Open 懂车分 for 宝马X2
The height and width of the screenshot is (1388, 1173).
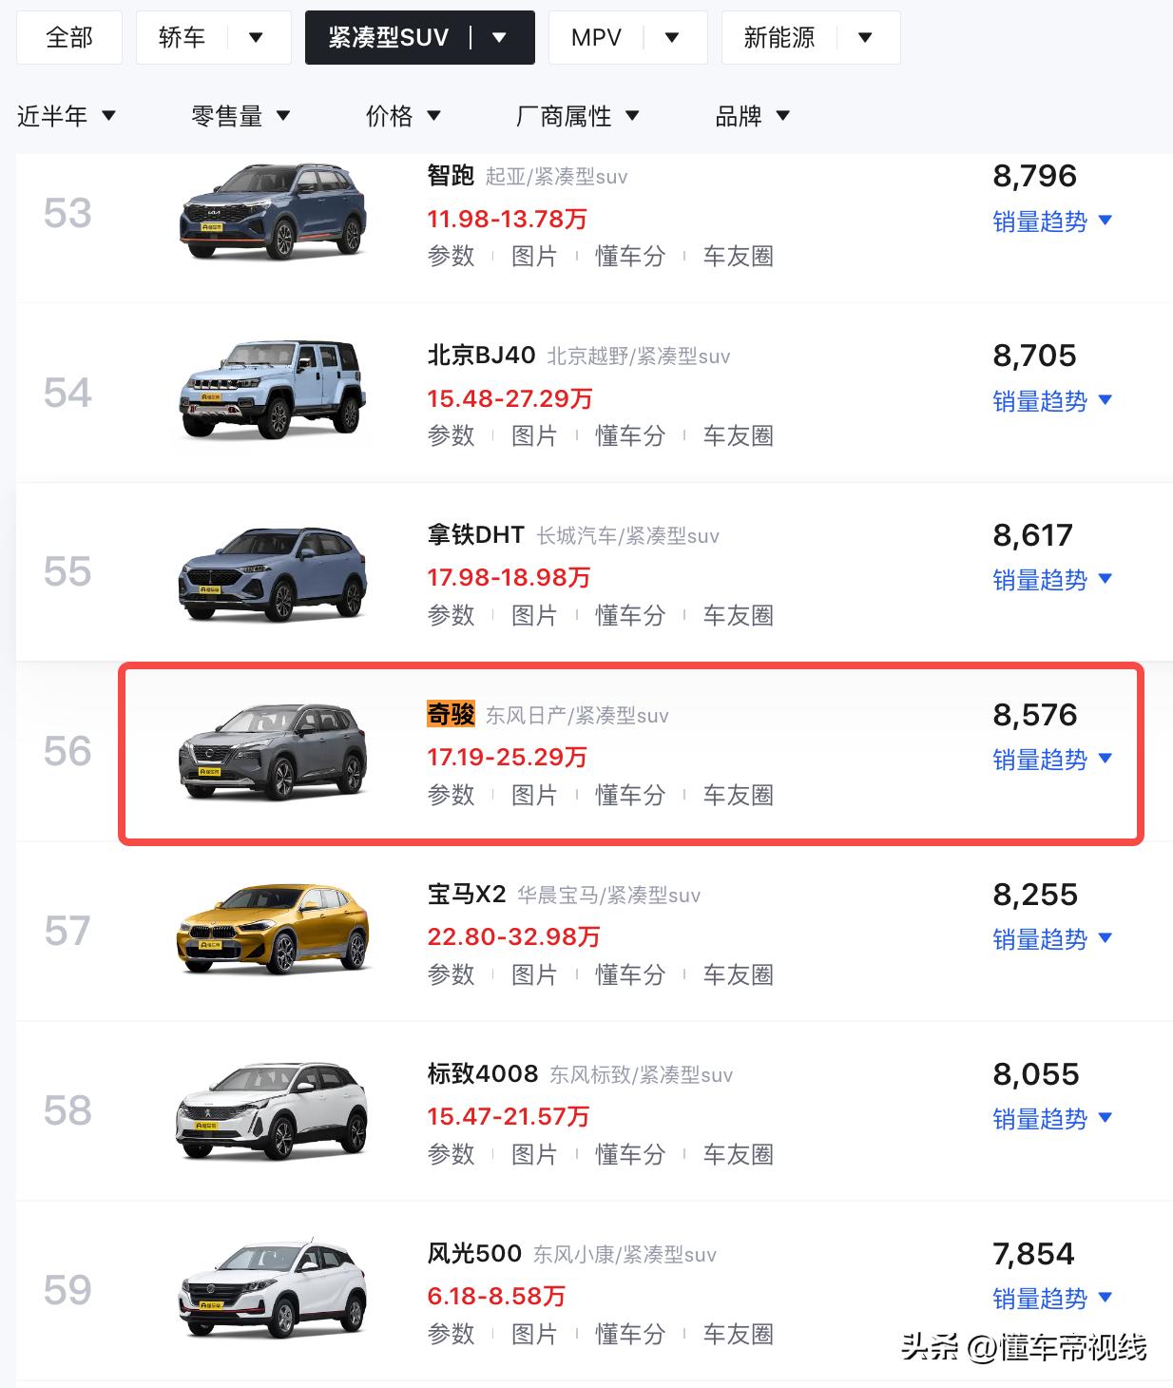(x=630, y=974)
